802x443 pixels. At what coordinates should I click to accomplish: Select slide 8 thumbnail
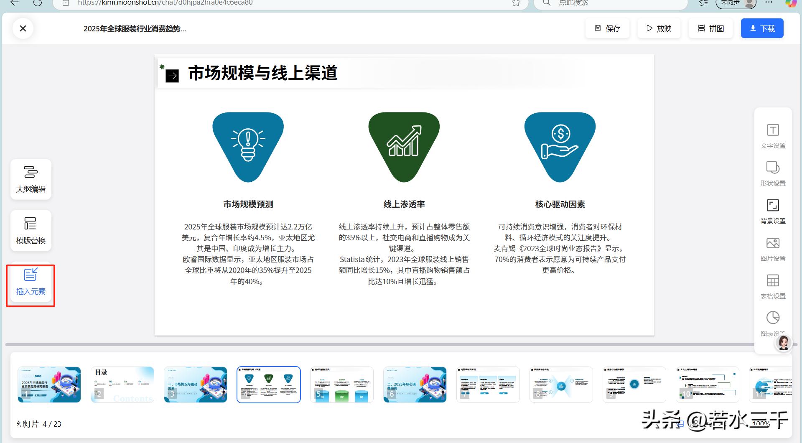click(561, 384)
